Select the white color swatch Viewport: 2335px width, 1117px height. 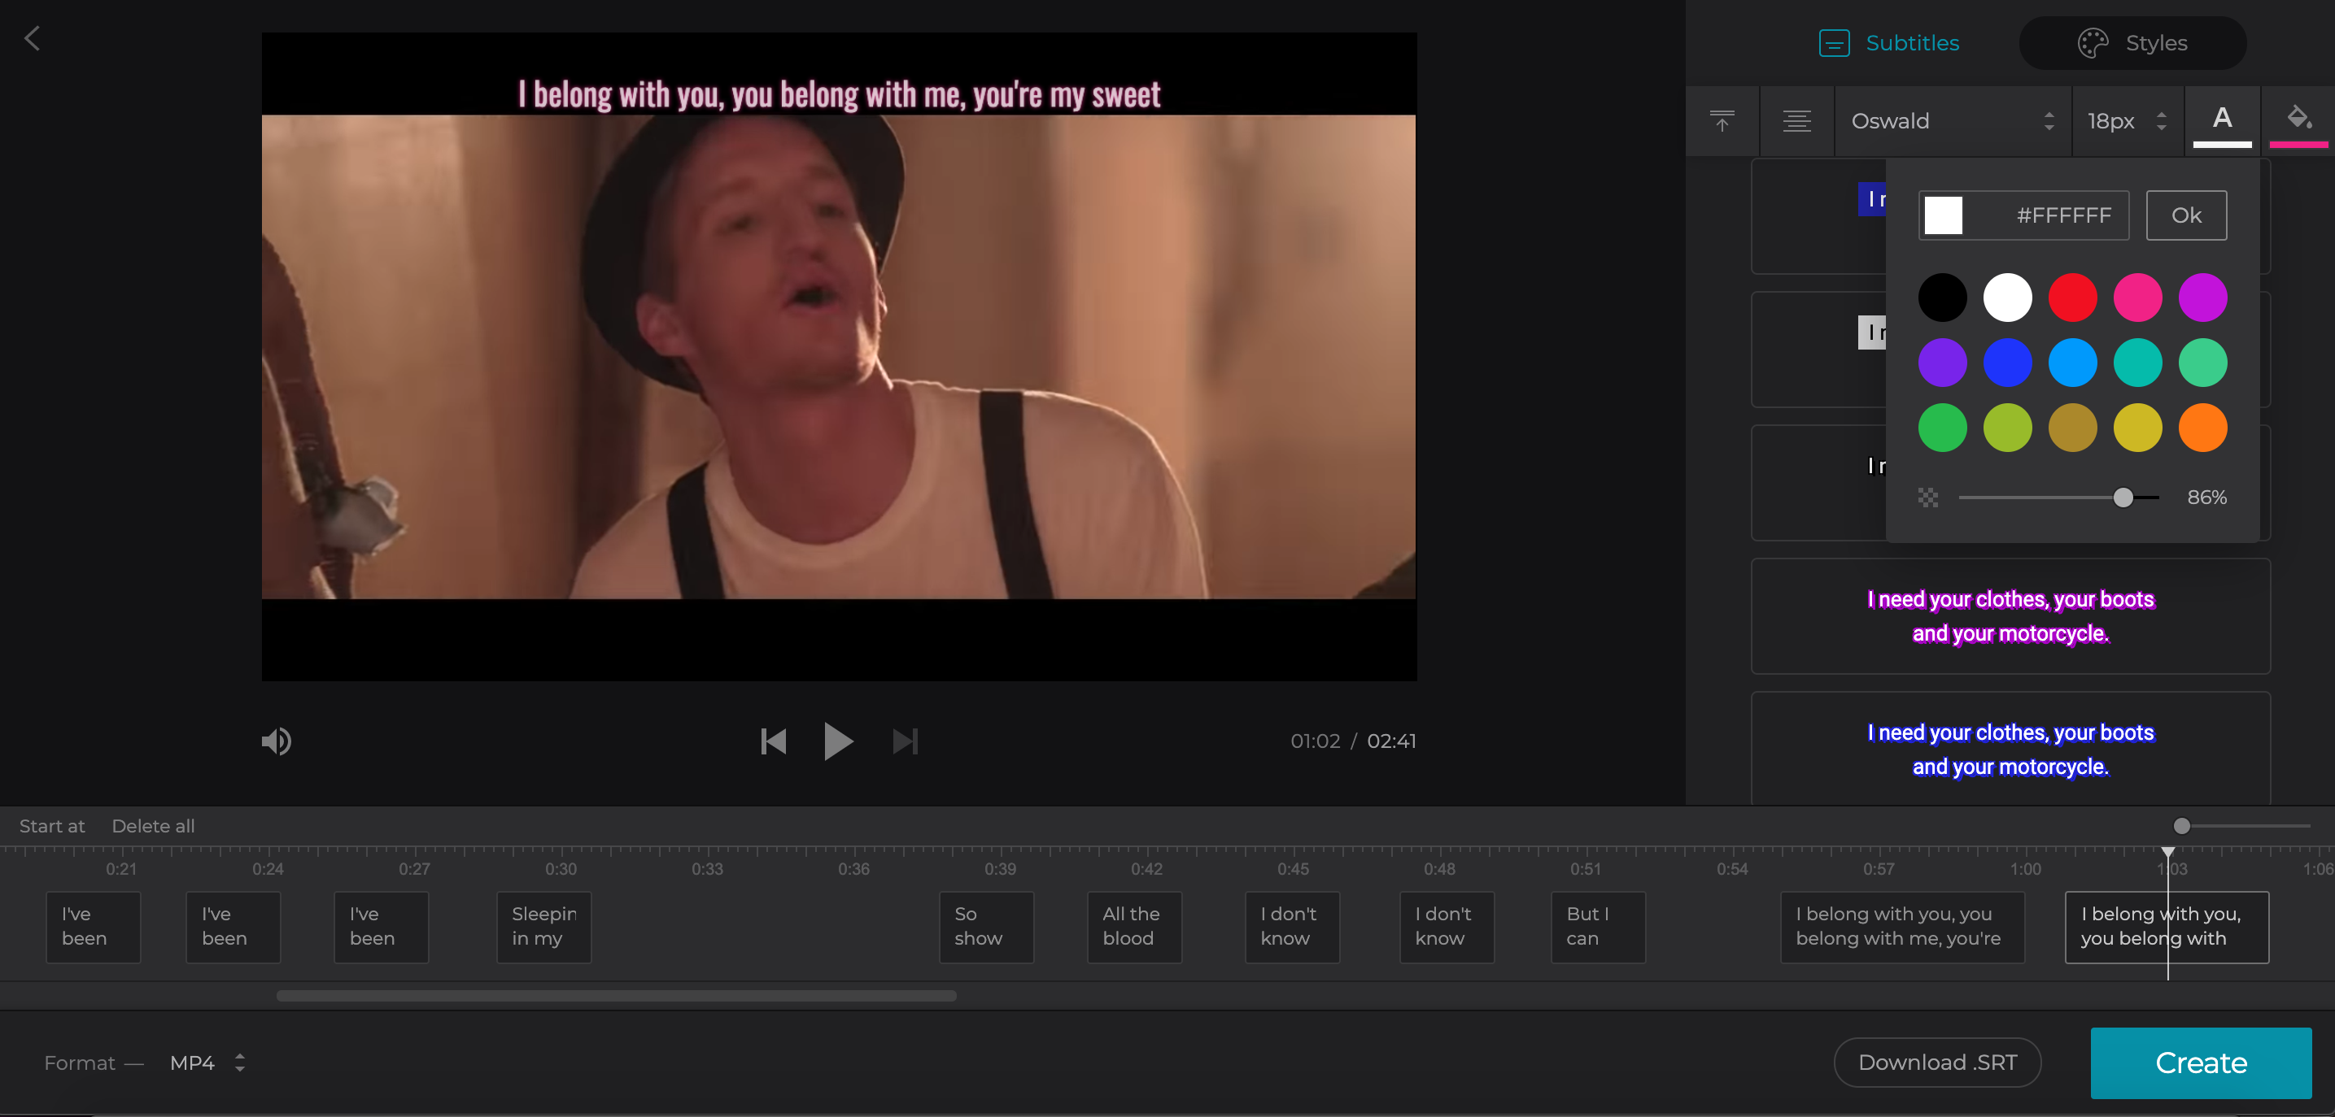coord(2007,298)
